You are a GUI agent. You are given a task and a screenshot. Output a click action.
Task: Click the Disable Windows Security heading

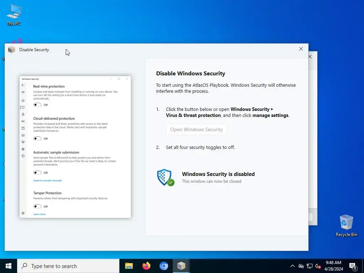click(191, 73)
